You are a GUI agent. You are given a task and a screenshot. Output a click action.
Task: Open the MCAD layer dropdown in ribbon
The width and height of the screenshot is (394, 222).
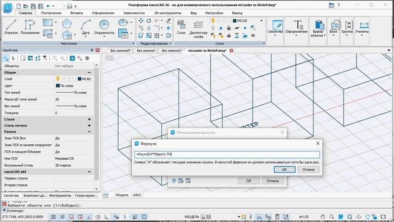pyautogui.click(x=261, y=20)
